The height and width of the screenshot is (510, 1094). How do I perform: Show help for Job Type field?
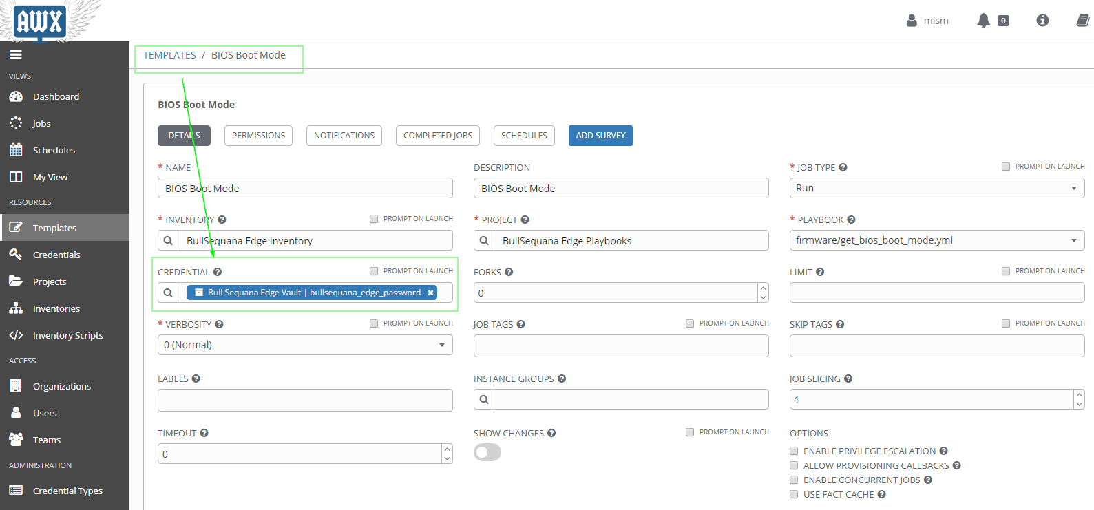point(843,167)
